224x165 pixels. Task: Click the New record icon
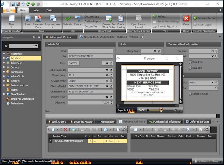12,19
